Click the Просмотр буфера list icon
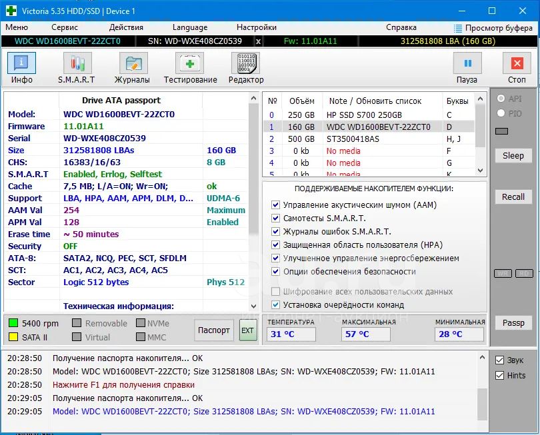The height and width of the screenshot is (435, 540). tap(458, 28)
